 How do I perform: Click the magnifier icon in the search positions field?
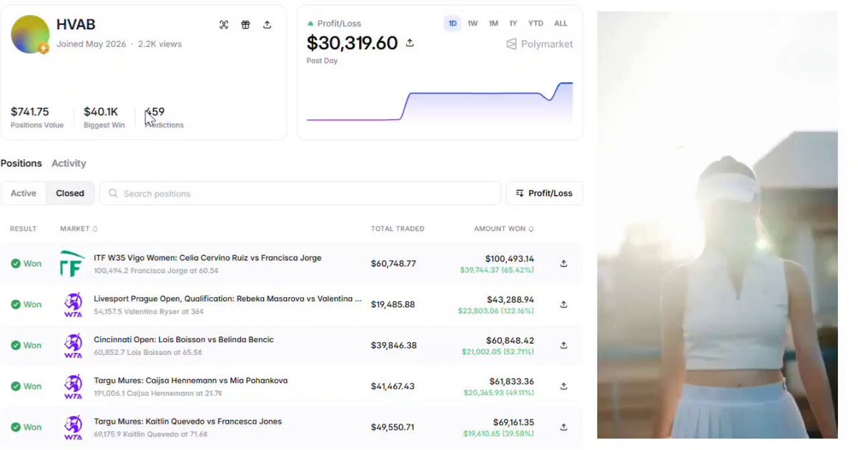pyautogui.click(x=113, y=194)
